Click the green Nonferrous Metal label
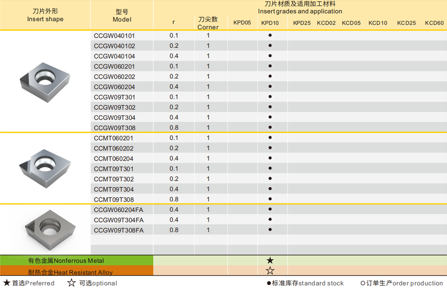The width and height of the screenshot is (447, 293). click(66, 261)
